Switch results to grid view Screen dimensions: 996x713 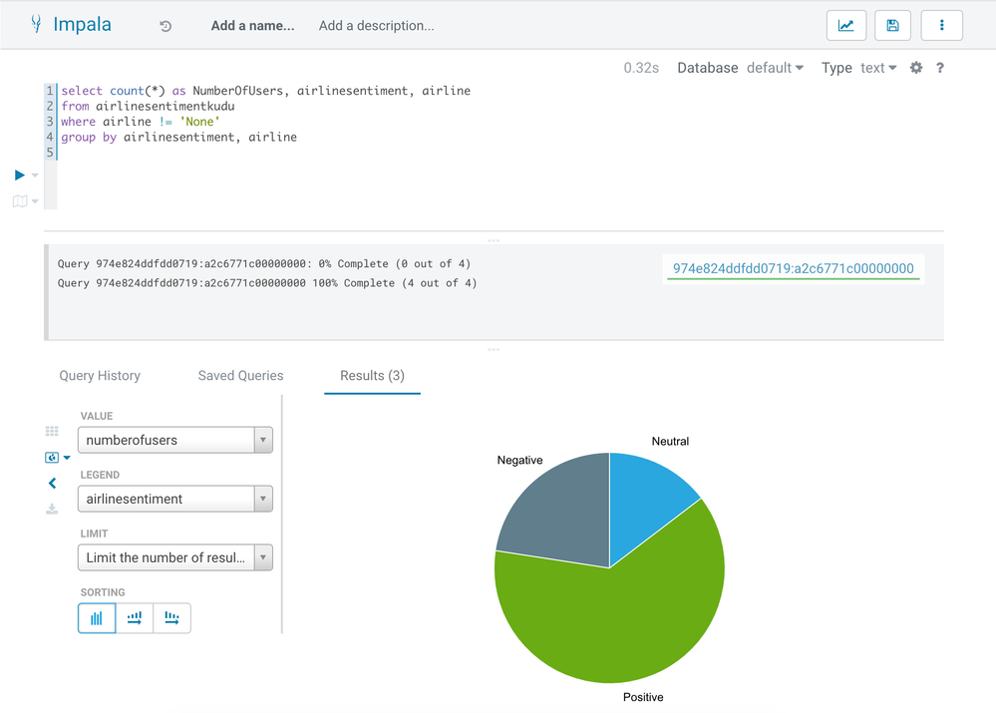(52, 431)
